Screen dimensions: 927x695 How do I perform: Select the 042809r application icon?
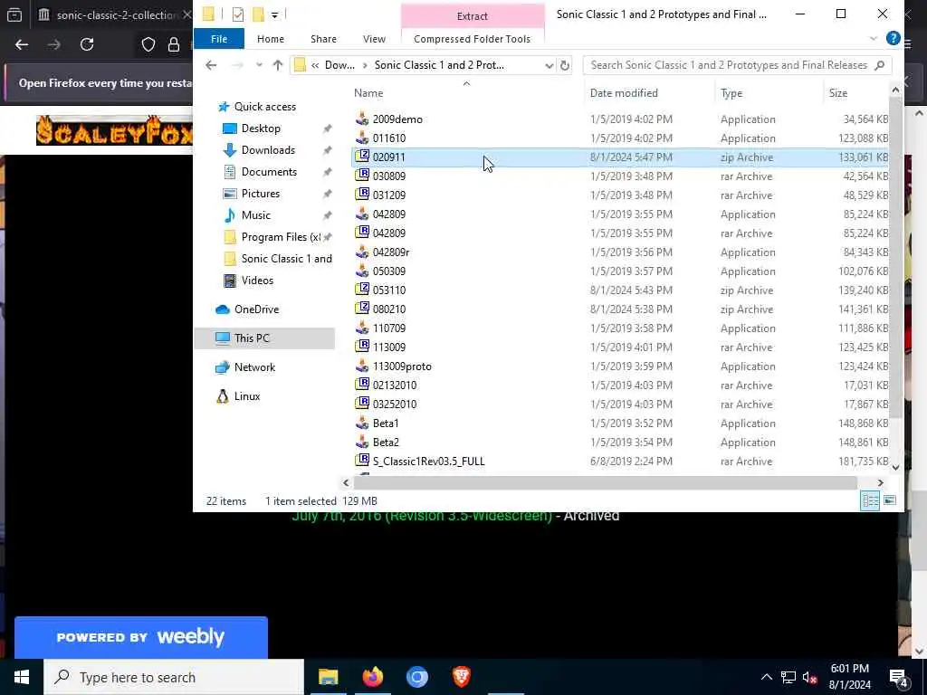362,252
